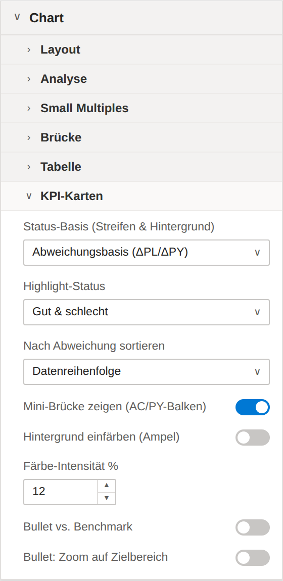Collapse the Chart section chevron

(x=17, y=17)
